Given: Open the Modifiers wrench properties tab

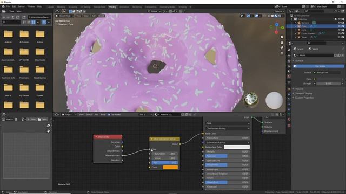Looking at the screenshot, I should point(289,94).
